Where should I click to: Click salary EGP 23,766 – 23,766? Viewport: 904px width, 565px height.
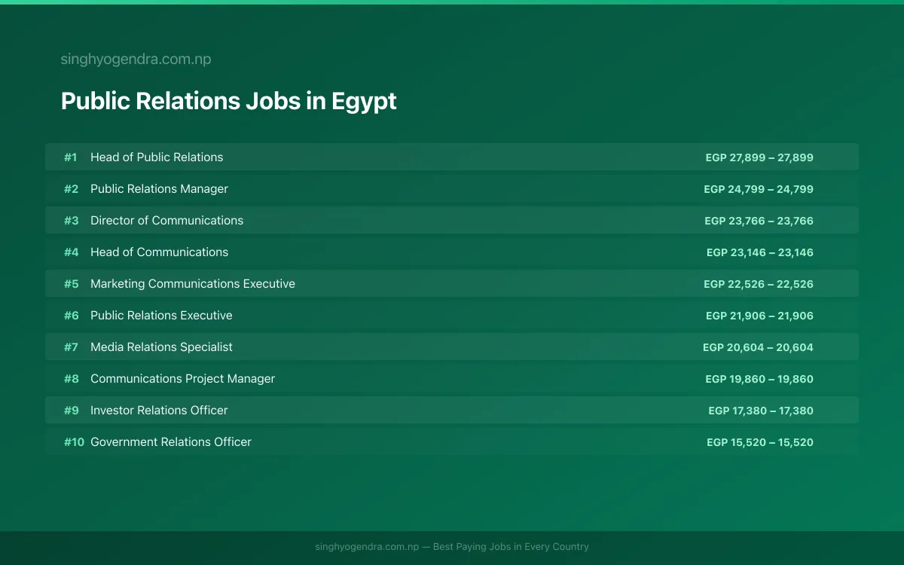[x=759, y=221]
